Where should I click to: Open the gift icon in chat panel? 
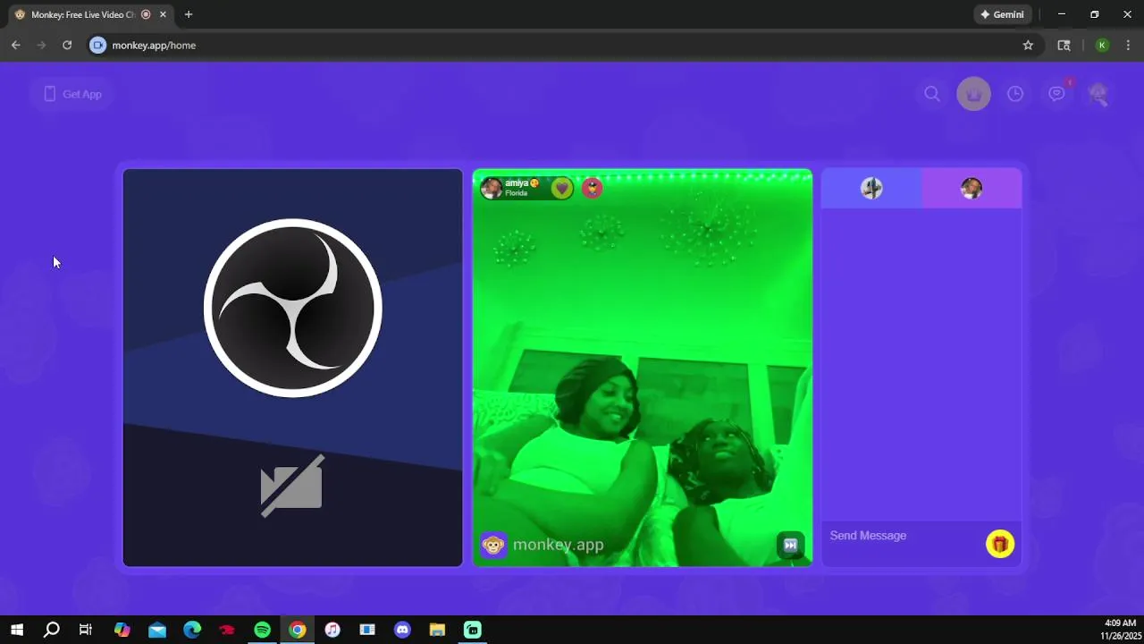[1000, 544]
